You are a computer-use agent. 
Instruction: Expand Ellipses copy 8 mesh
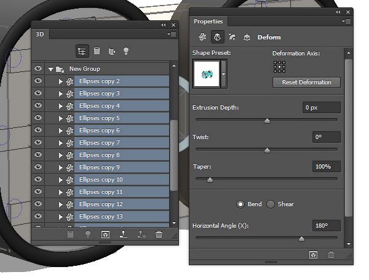[60, 155]
